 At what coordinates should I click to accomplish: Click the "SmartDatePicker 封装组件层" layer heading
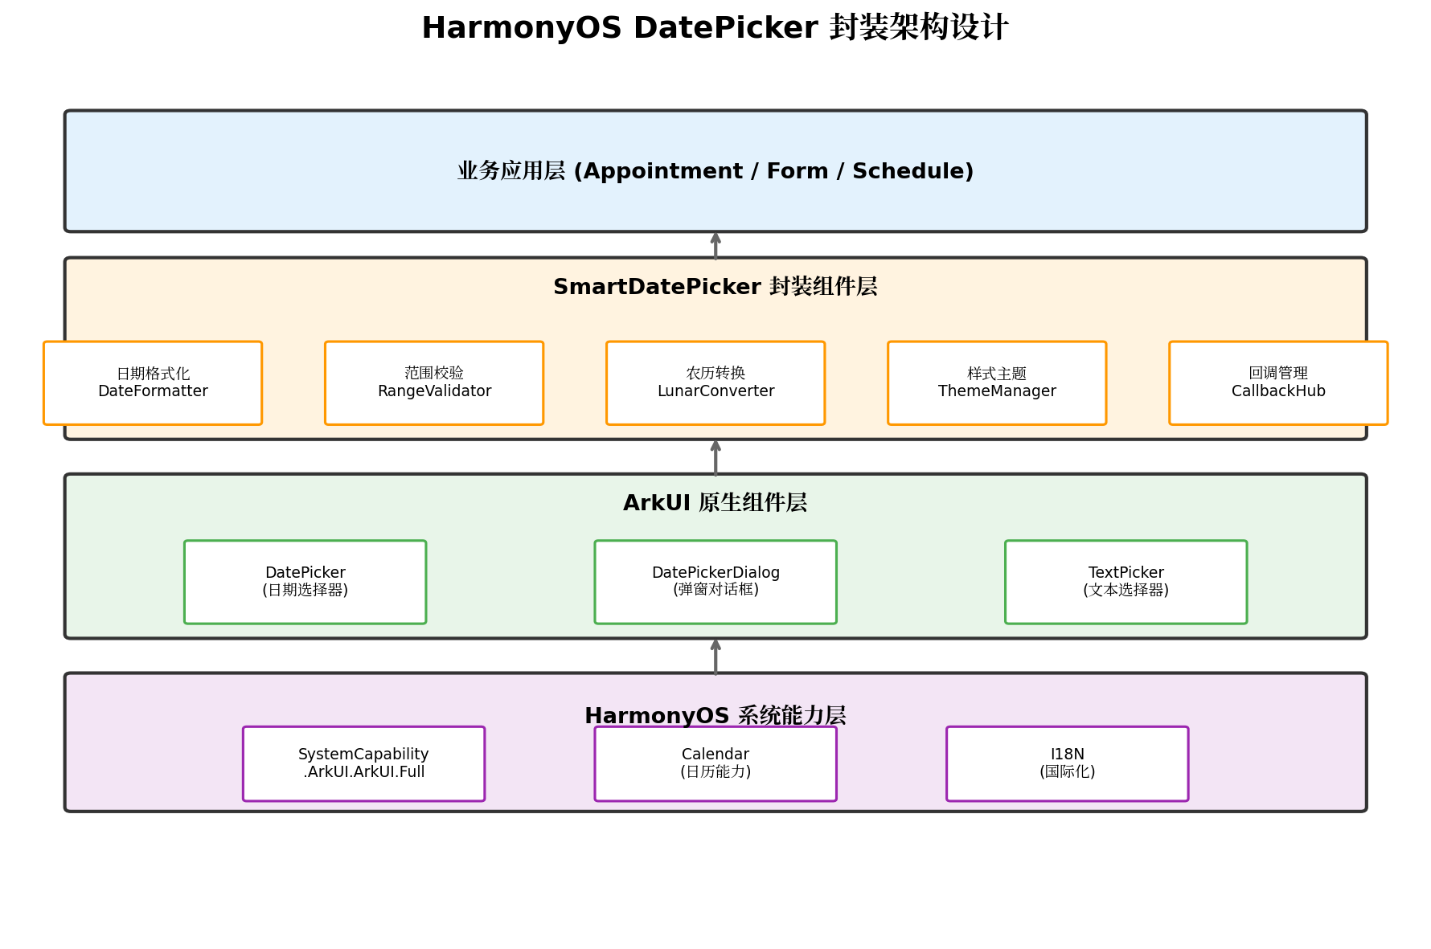tap(715, 287)
